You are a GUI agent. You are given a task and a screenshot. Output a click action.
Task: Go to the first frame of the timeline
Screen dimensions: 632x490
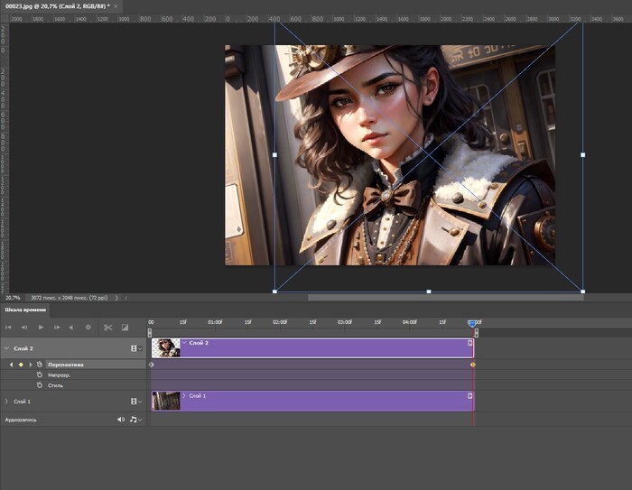(9, 327)
